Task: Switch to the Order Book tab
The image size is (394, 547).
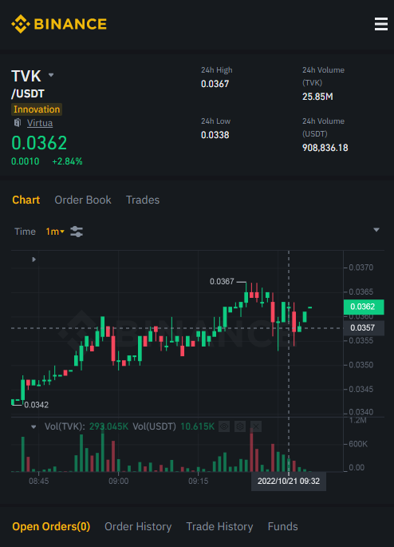Action: (83, 200)
